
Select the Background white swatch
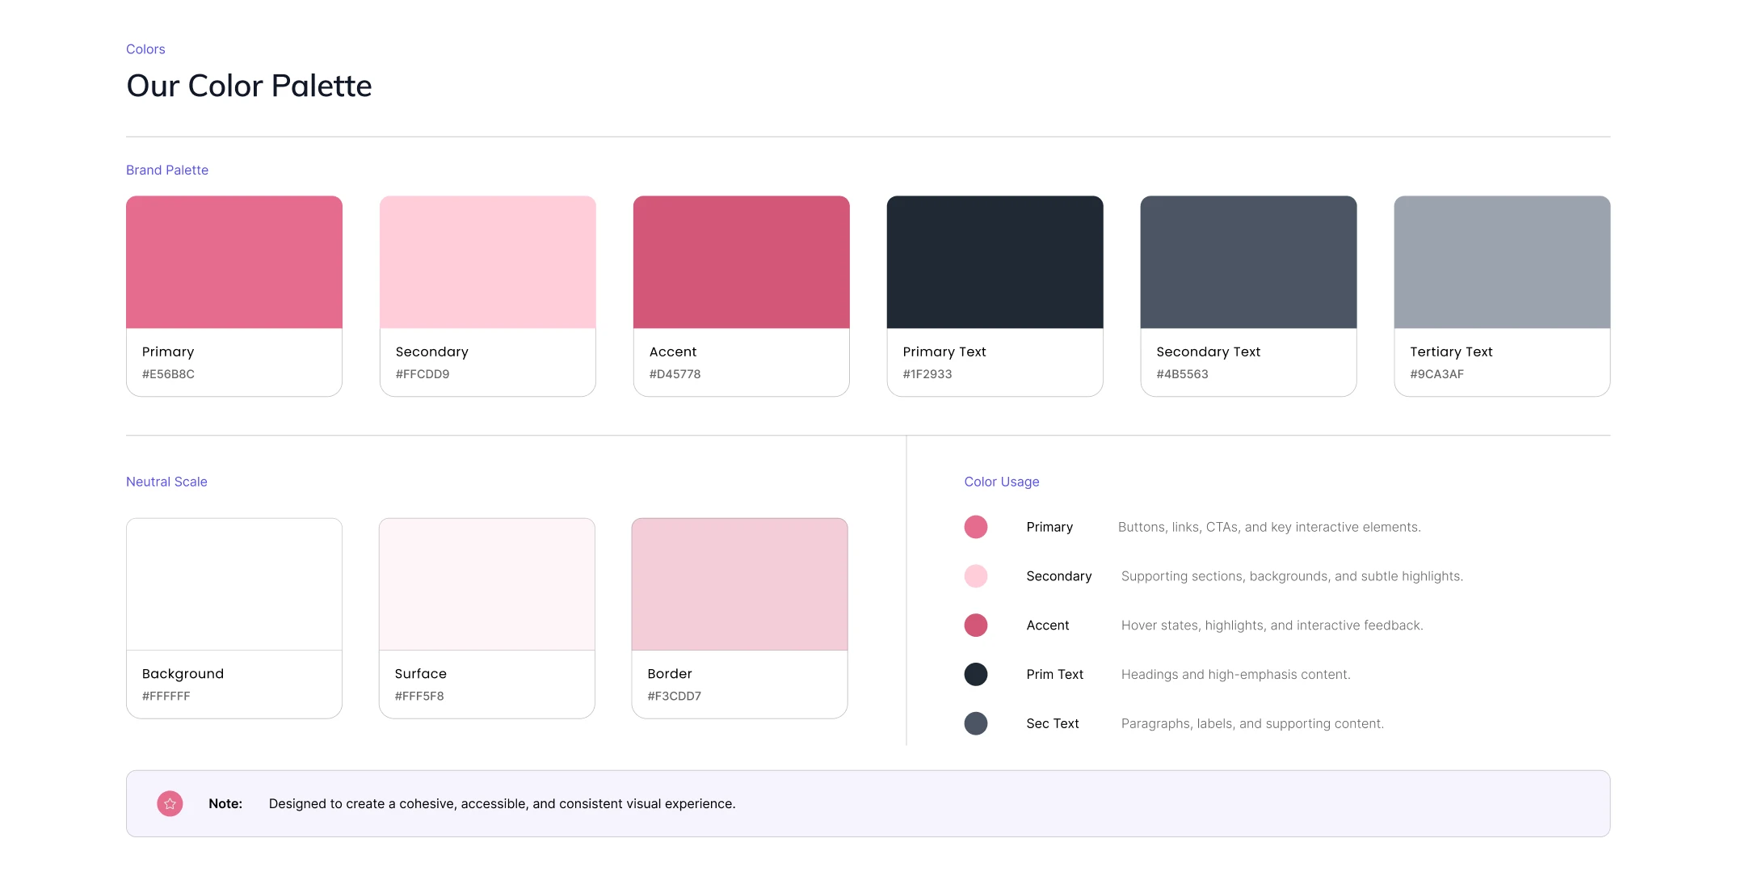[234, 584]
